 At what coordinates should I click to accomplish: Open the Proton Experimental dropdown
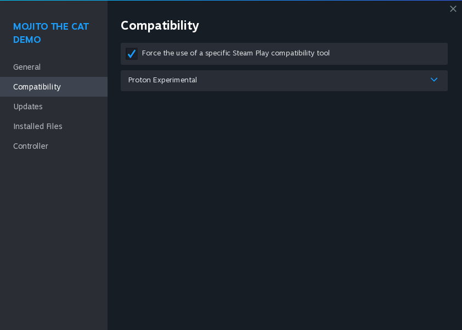(x=284, y=80)
